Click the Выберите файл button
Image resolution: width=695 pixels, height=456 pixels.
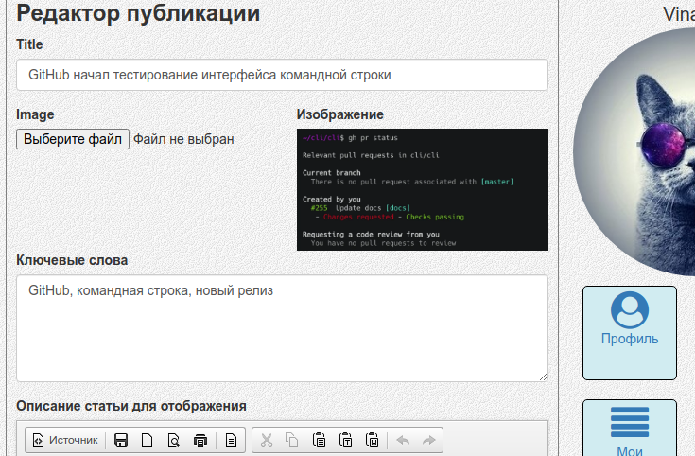click(73, 139)
